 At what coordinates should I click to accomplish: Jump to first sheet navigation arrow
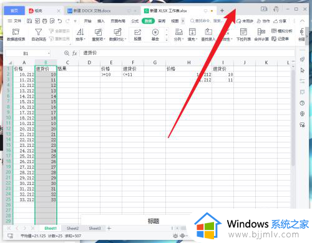pos(9,228)
